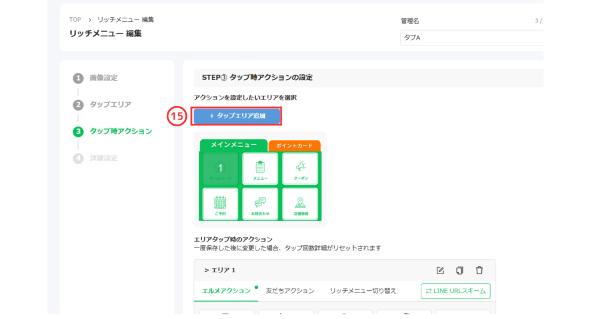Screen dimensions: 591x319
Task: Click the duplicate icon for エリア 1
Action: click(x=459, y=270)
